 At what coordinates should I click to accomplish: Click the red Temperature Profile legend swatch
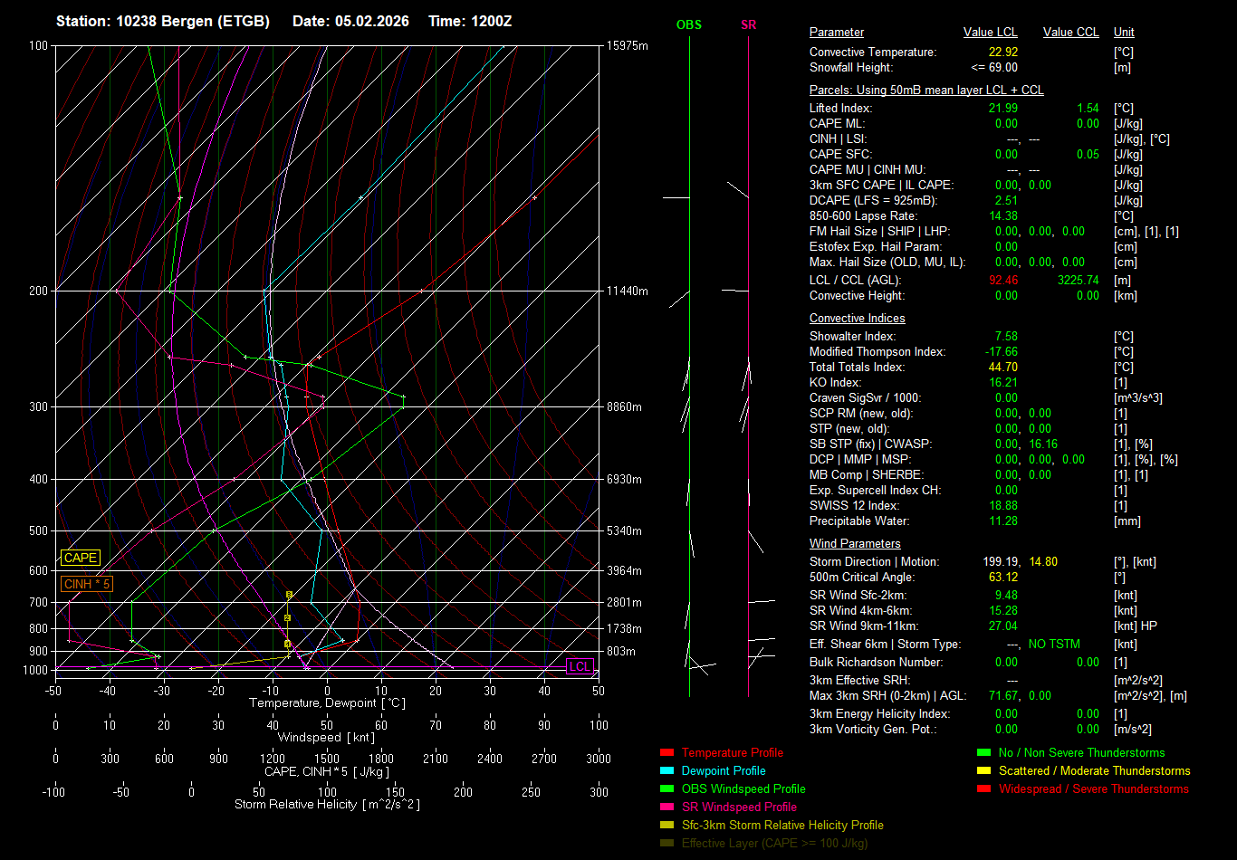click(666, 753)
